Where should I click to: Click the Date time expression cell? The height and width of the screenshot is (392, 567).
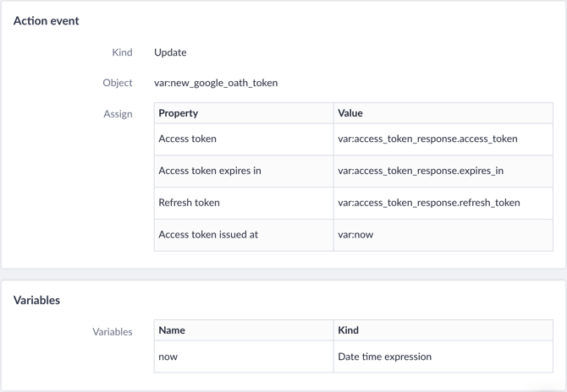(443, 357)
